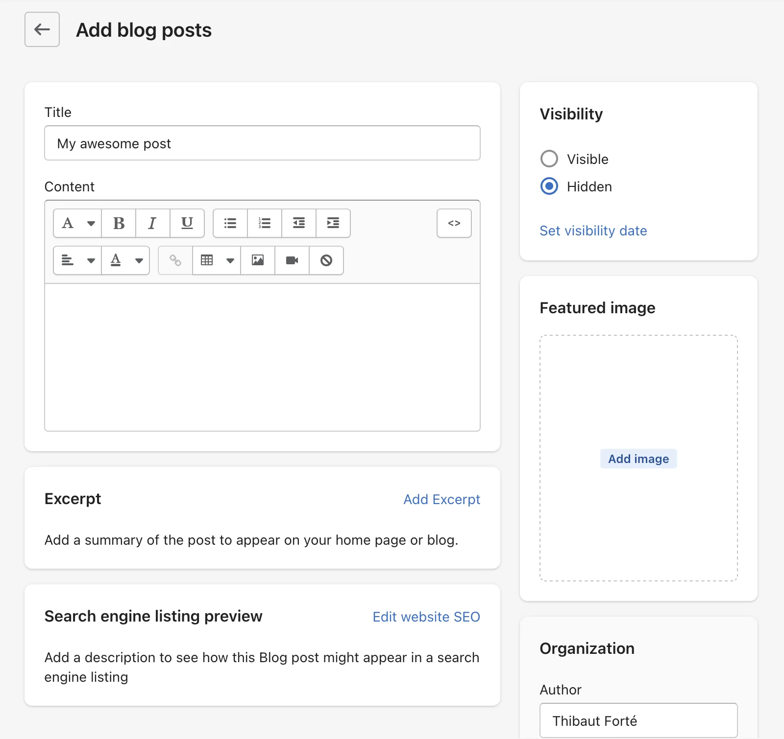This screenshot has width=784, height=739.
Task: Select the Visible radio option
Action: coord(549,159)
